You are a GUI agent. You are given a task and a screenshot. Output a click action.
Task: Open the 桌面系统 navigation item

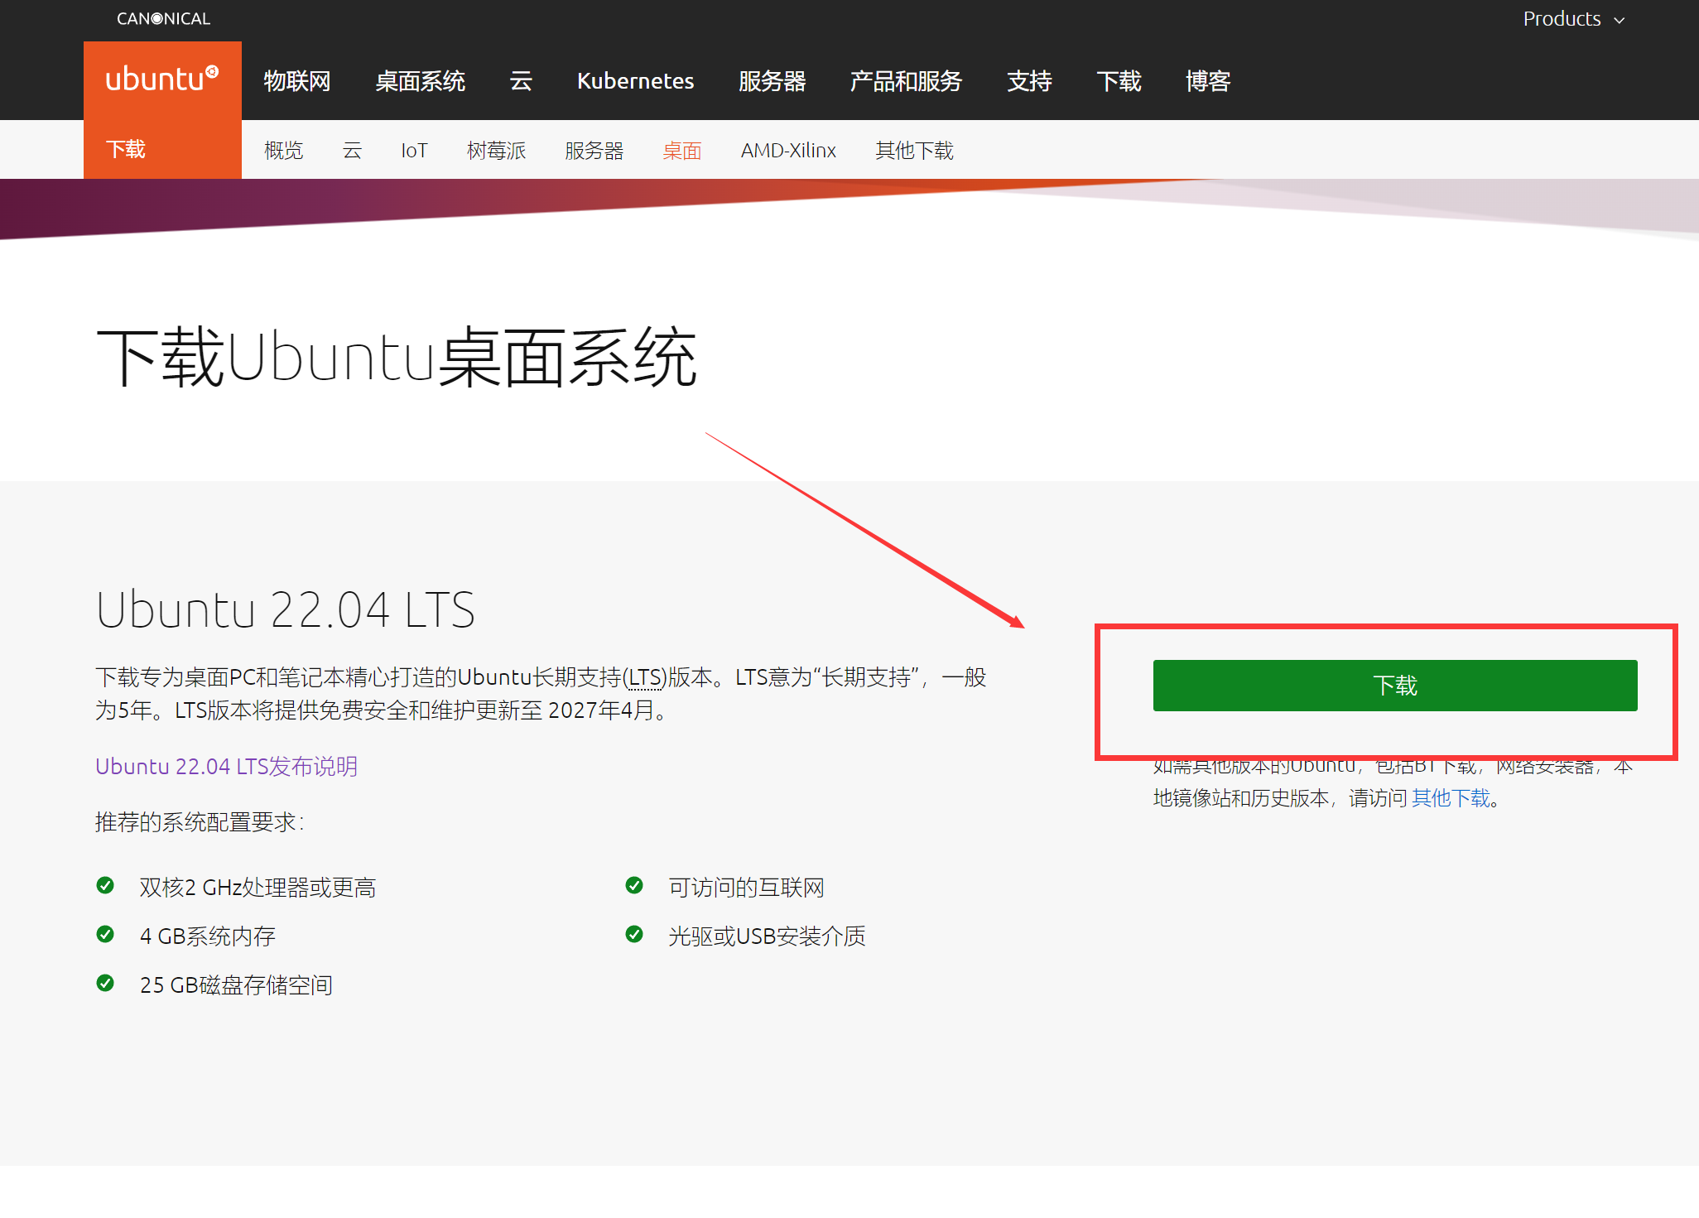pos(420,81)
